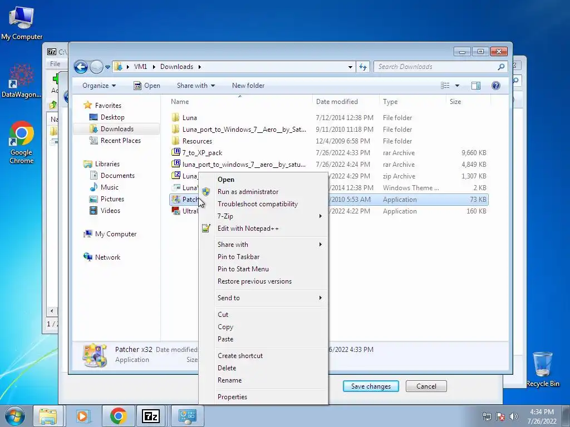The image size is (570, 427).
Task: Select the Luna folder icon
Action: pos(175,117)
